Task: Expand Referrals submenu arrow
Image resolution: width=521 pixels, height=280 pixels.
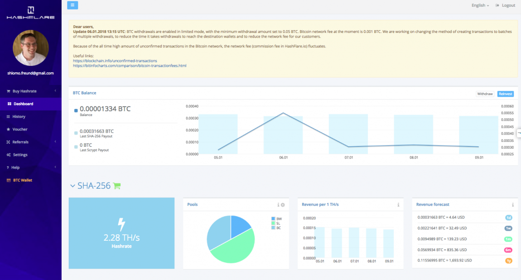Action: 55,142
